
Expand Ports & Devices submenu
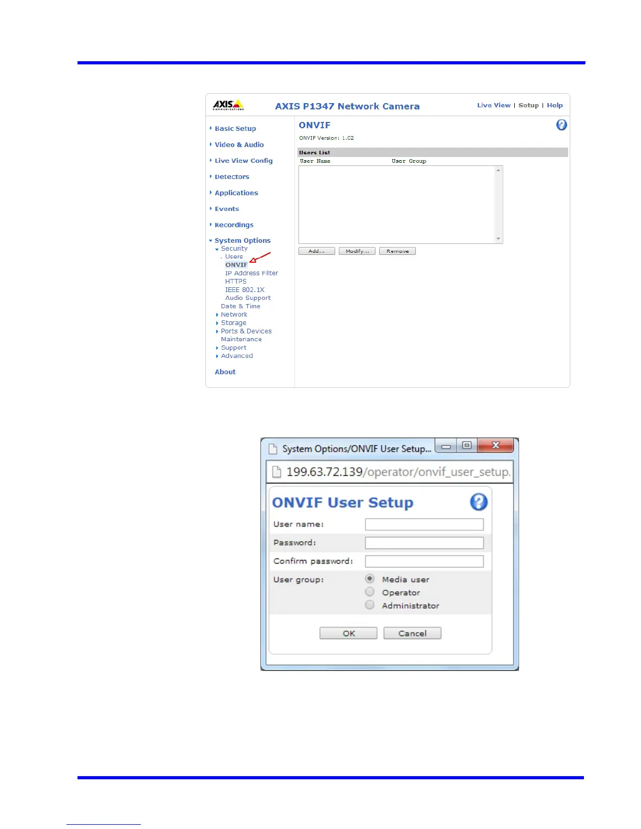(x=246, y=331)
